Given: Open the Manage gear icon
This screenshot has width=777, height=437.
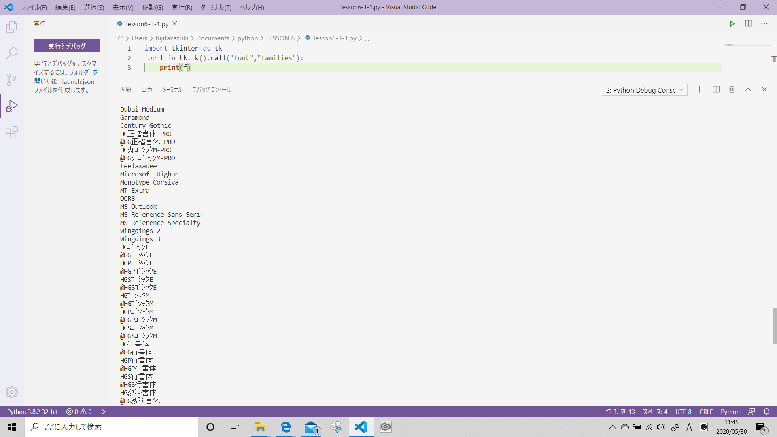Looking at the screenshot, I should click(x=12, y=392).
